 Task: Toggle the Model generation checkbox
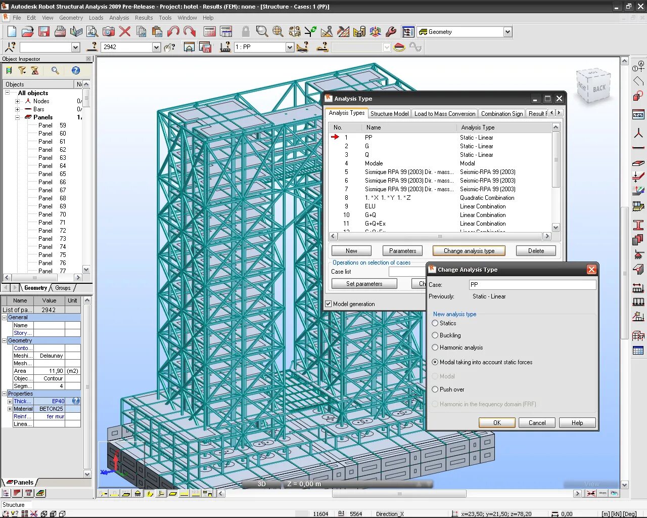pos(329,304)
